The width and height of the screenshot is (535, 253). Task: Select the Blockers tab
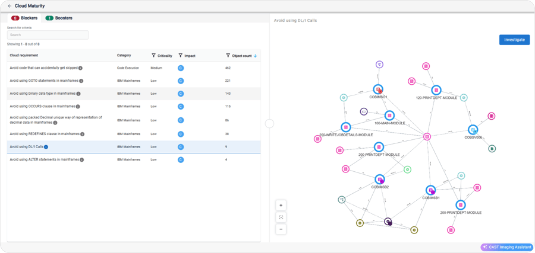[x=24, y=18]
